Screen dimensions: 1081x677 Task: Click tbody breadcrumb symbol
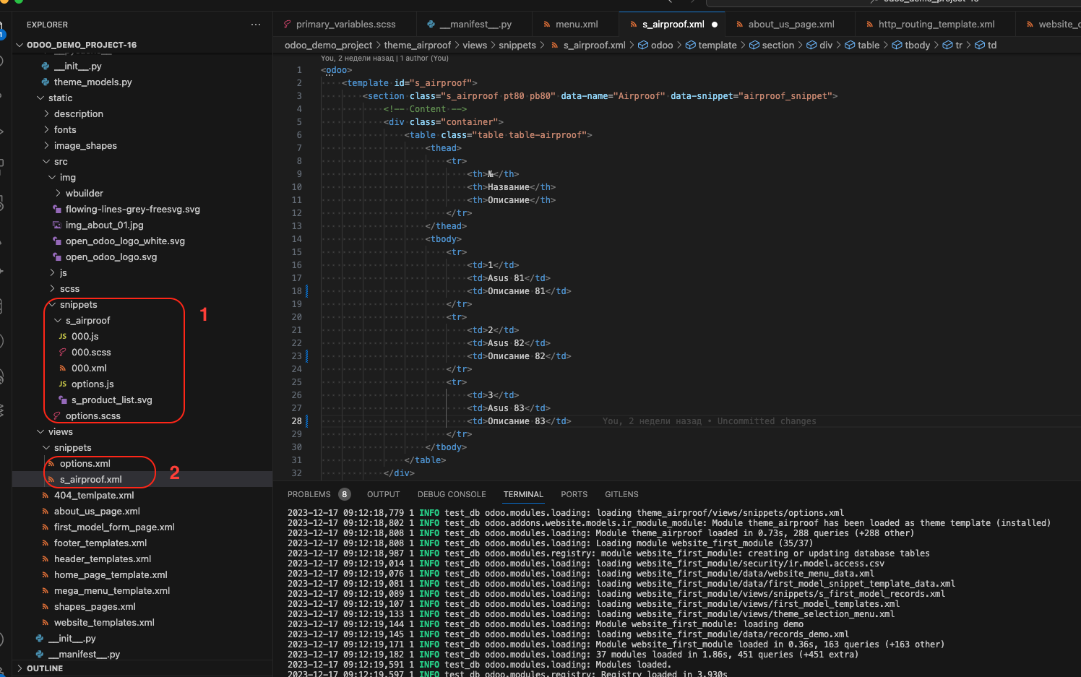click(911, 45)
